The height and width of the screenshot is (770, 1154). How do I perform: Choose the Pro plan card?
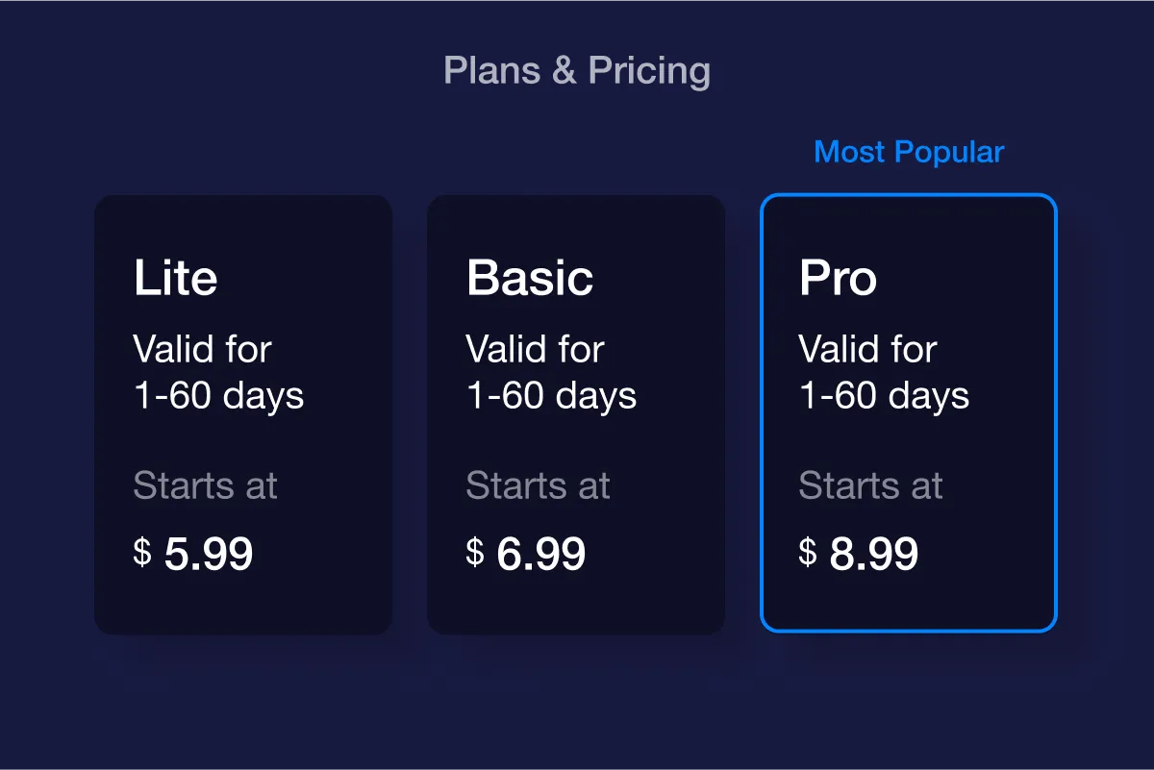909,413
